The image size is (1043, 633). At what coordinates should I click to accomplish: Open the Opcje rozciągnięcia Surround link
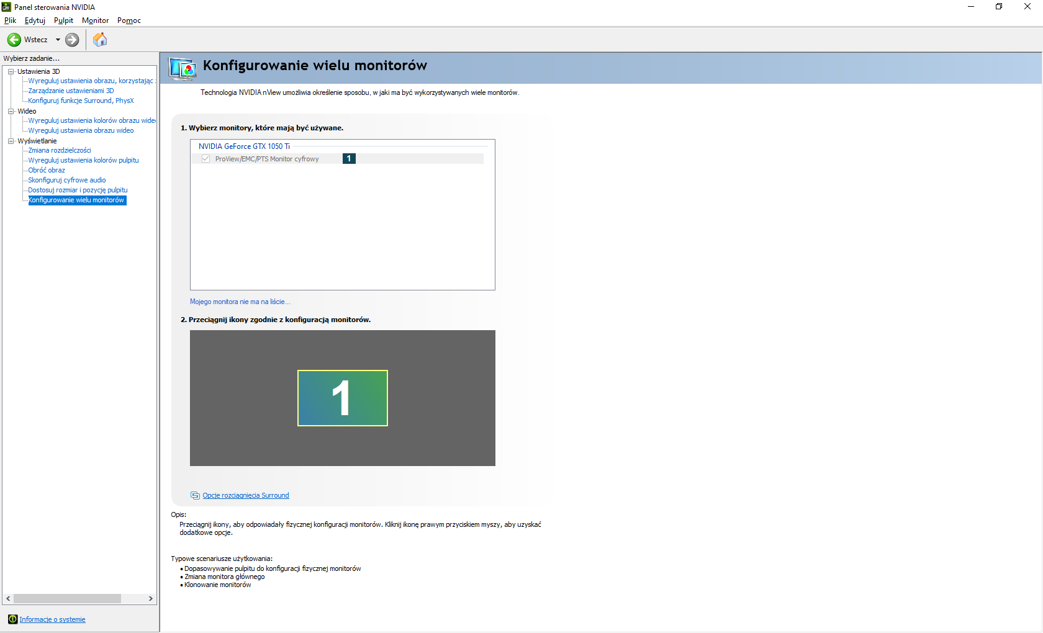(246, 495)
